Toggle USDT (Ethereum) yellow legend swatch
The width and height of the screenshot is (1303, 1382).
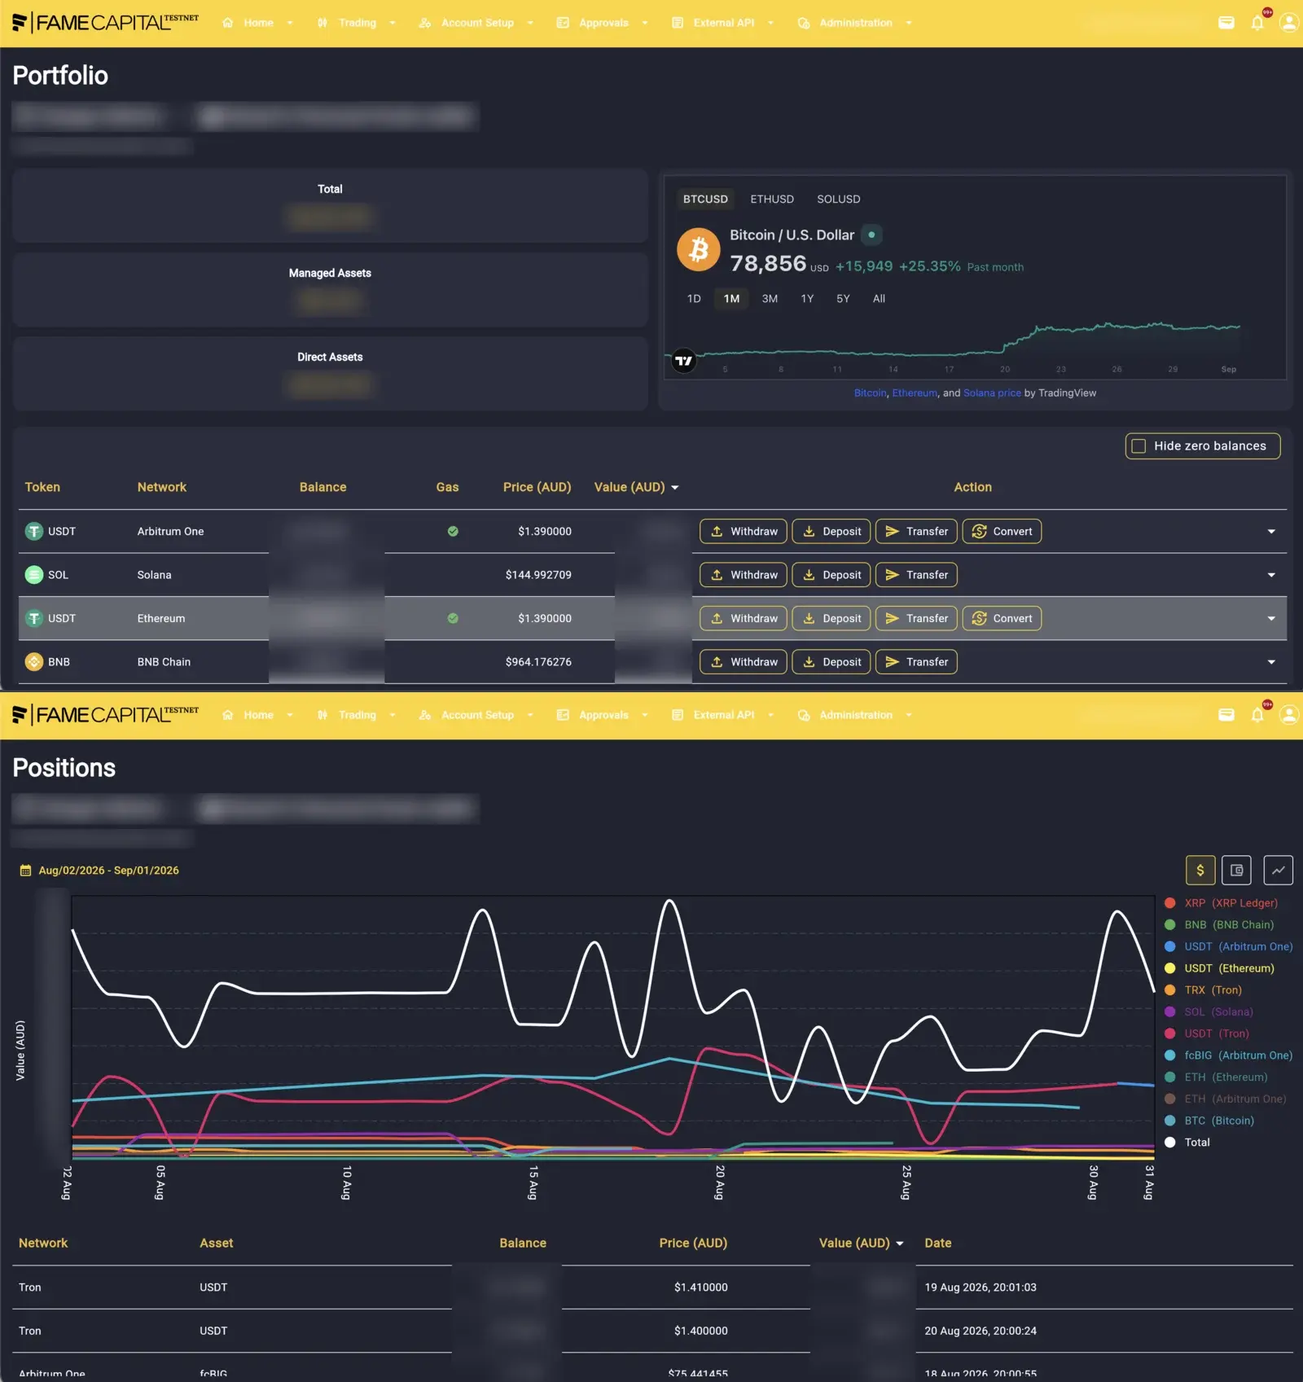pos(1170,968)
